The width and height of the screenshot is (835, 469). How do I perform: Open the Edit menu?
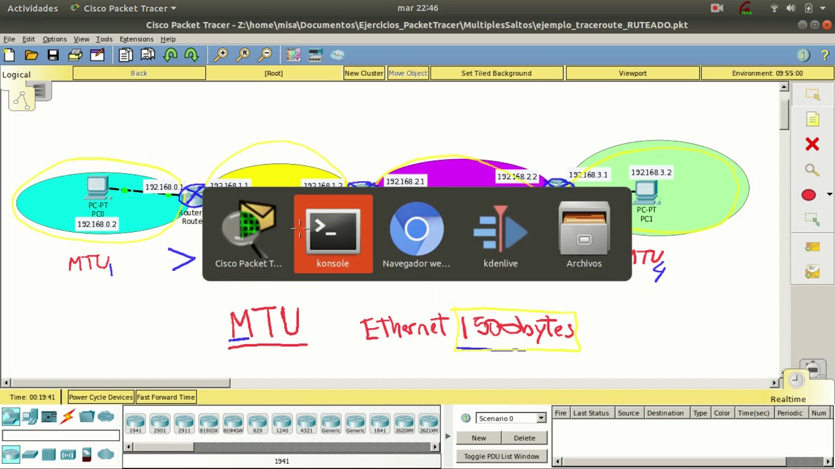click(29, 39)
